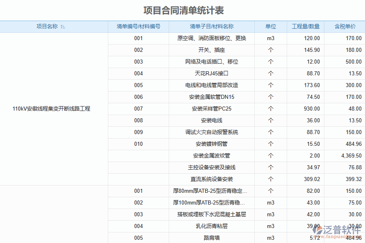This screenshot has height=243, width=365.
Task: Sort by the 清单编号/材料编号 column header
Action: tap(138, 27)
